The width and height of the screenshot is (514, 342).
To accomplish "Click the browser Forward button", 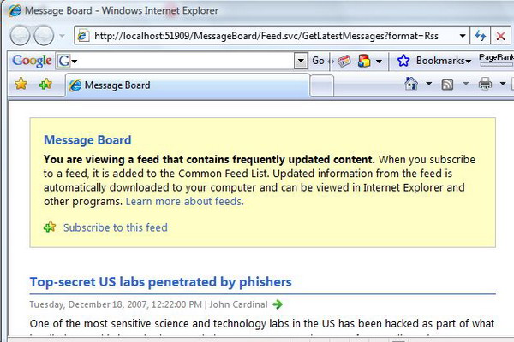I will click(x=44, y=35).
